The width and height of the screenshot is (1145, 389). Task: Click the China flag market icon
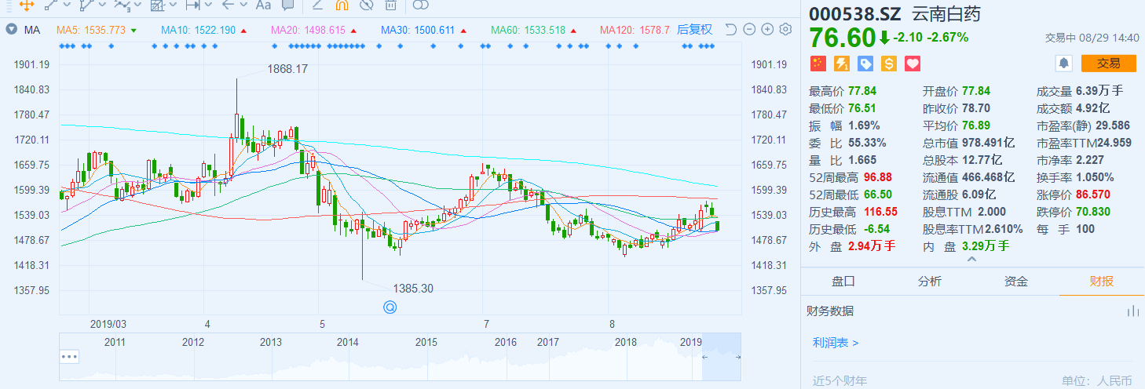click(817, 64)
